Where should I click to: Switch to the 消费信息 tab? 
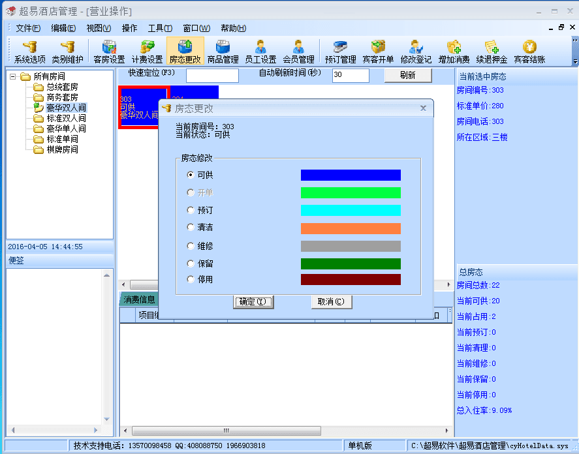point(140,300)
